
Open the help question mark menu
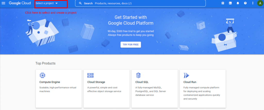pos(245,3)
